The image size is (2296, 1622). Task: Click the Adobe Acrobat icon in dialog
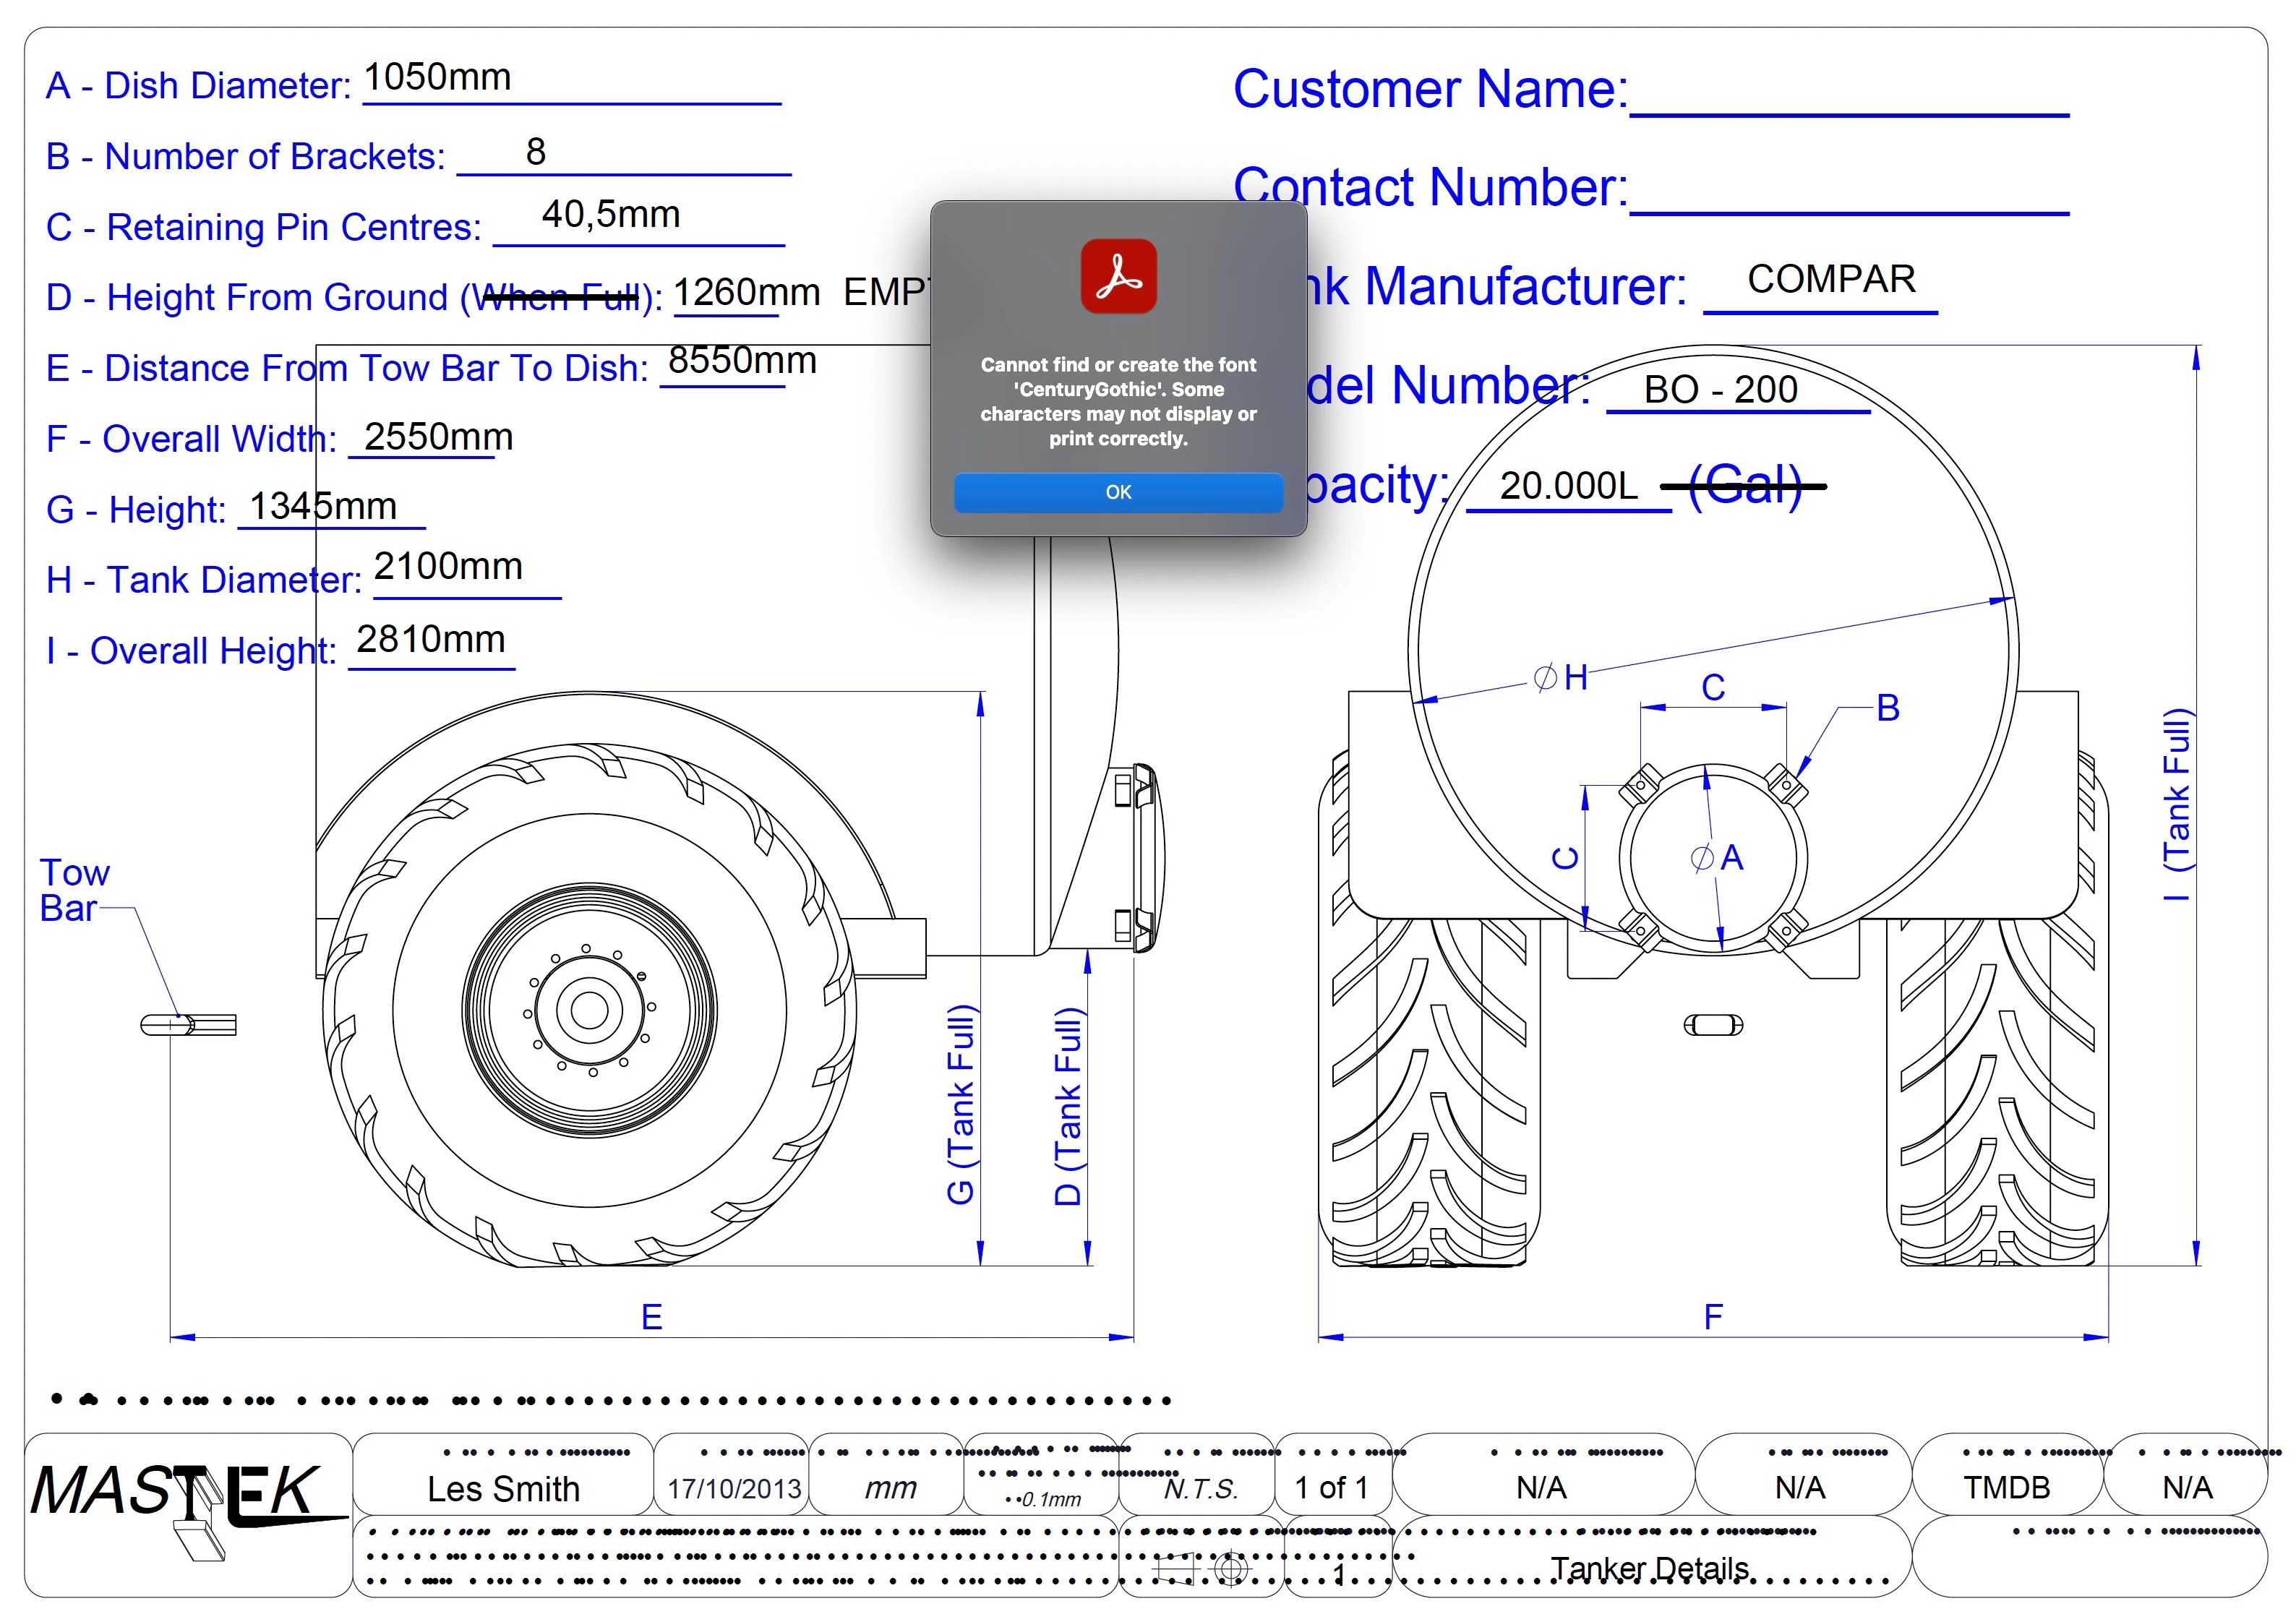click(1118, 276)
